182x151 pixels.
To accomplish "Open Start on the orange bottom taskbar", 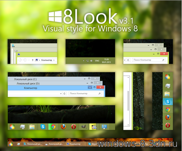I will pos(11,144).
